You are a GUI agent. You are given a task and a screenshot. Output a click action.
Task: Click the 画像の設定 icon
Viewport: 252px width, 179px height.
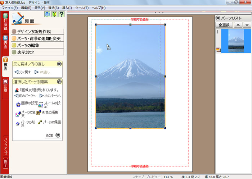[18, 104]
